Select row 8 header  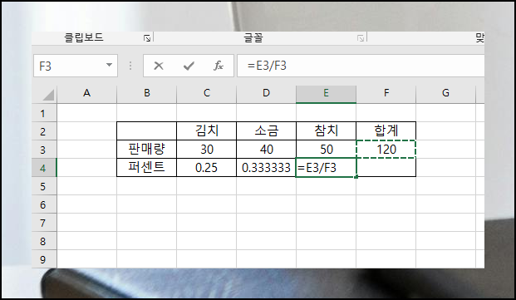[44, 241]
